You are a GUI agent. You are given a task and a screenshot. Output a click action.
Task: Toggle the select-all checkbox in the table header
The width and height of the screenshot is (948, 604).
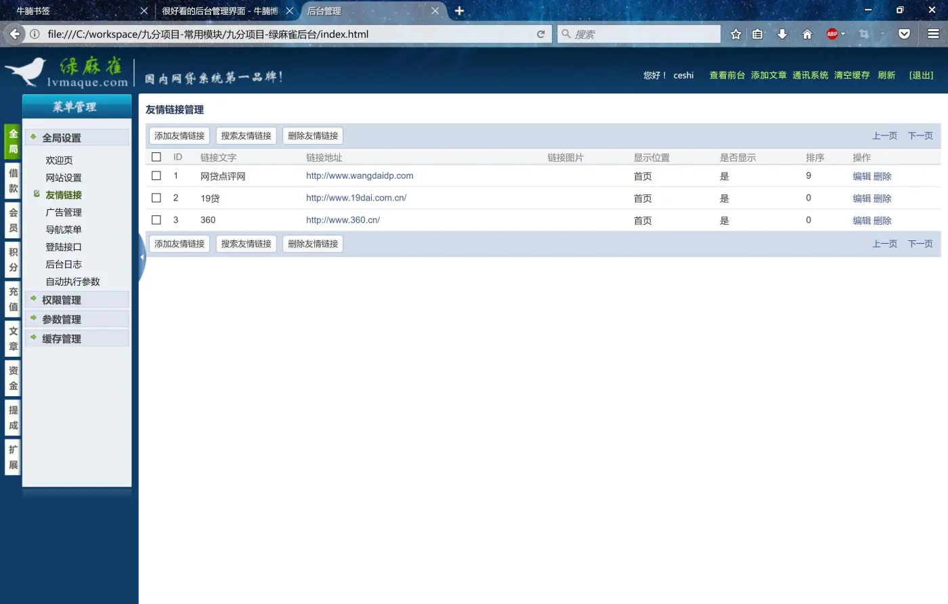click(156, 157)
